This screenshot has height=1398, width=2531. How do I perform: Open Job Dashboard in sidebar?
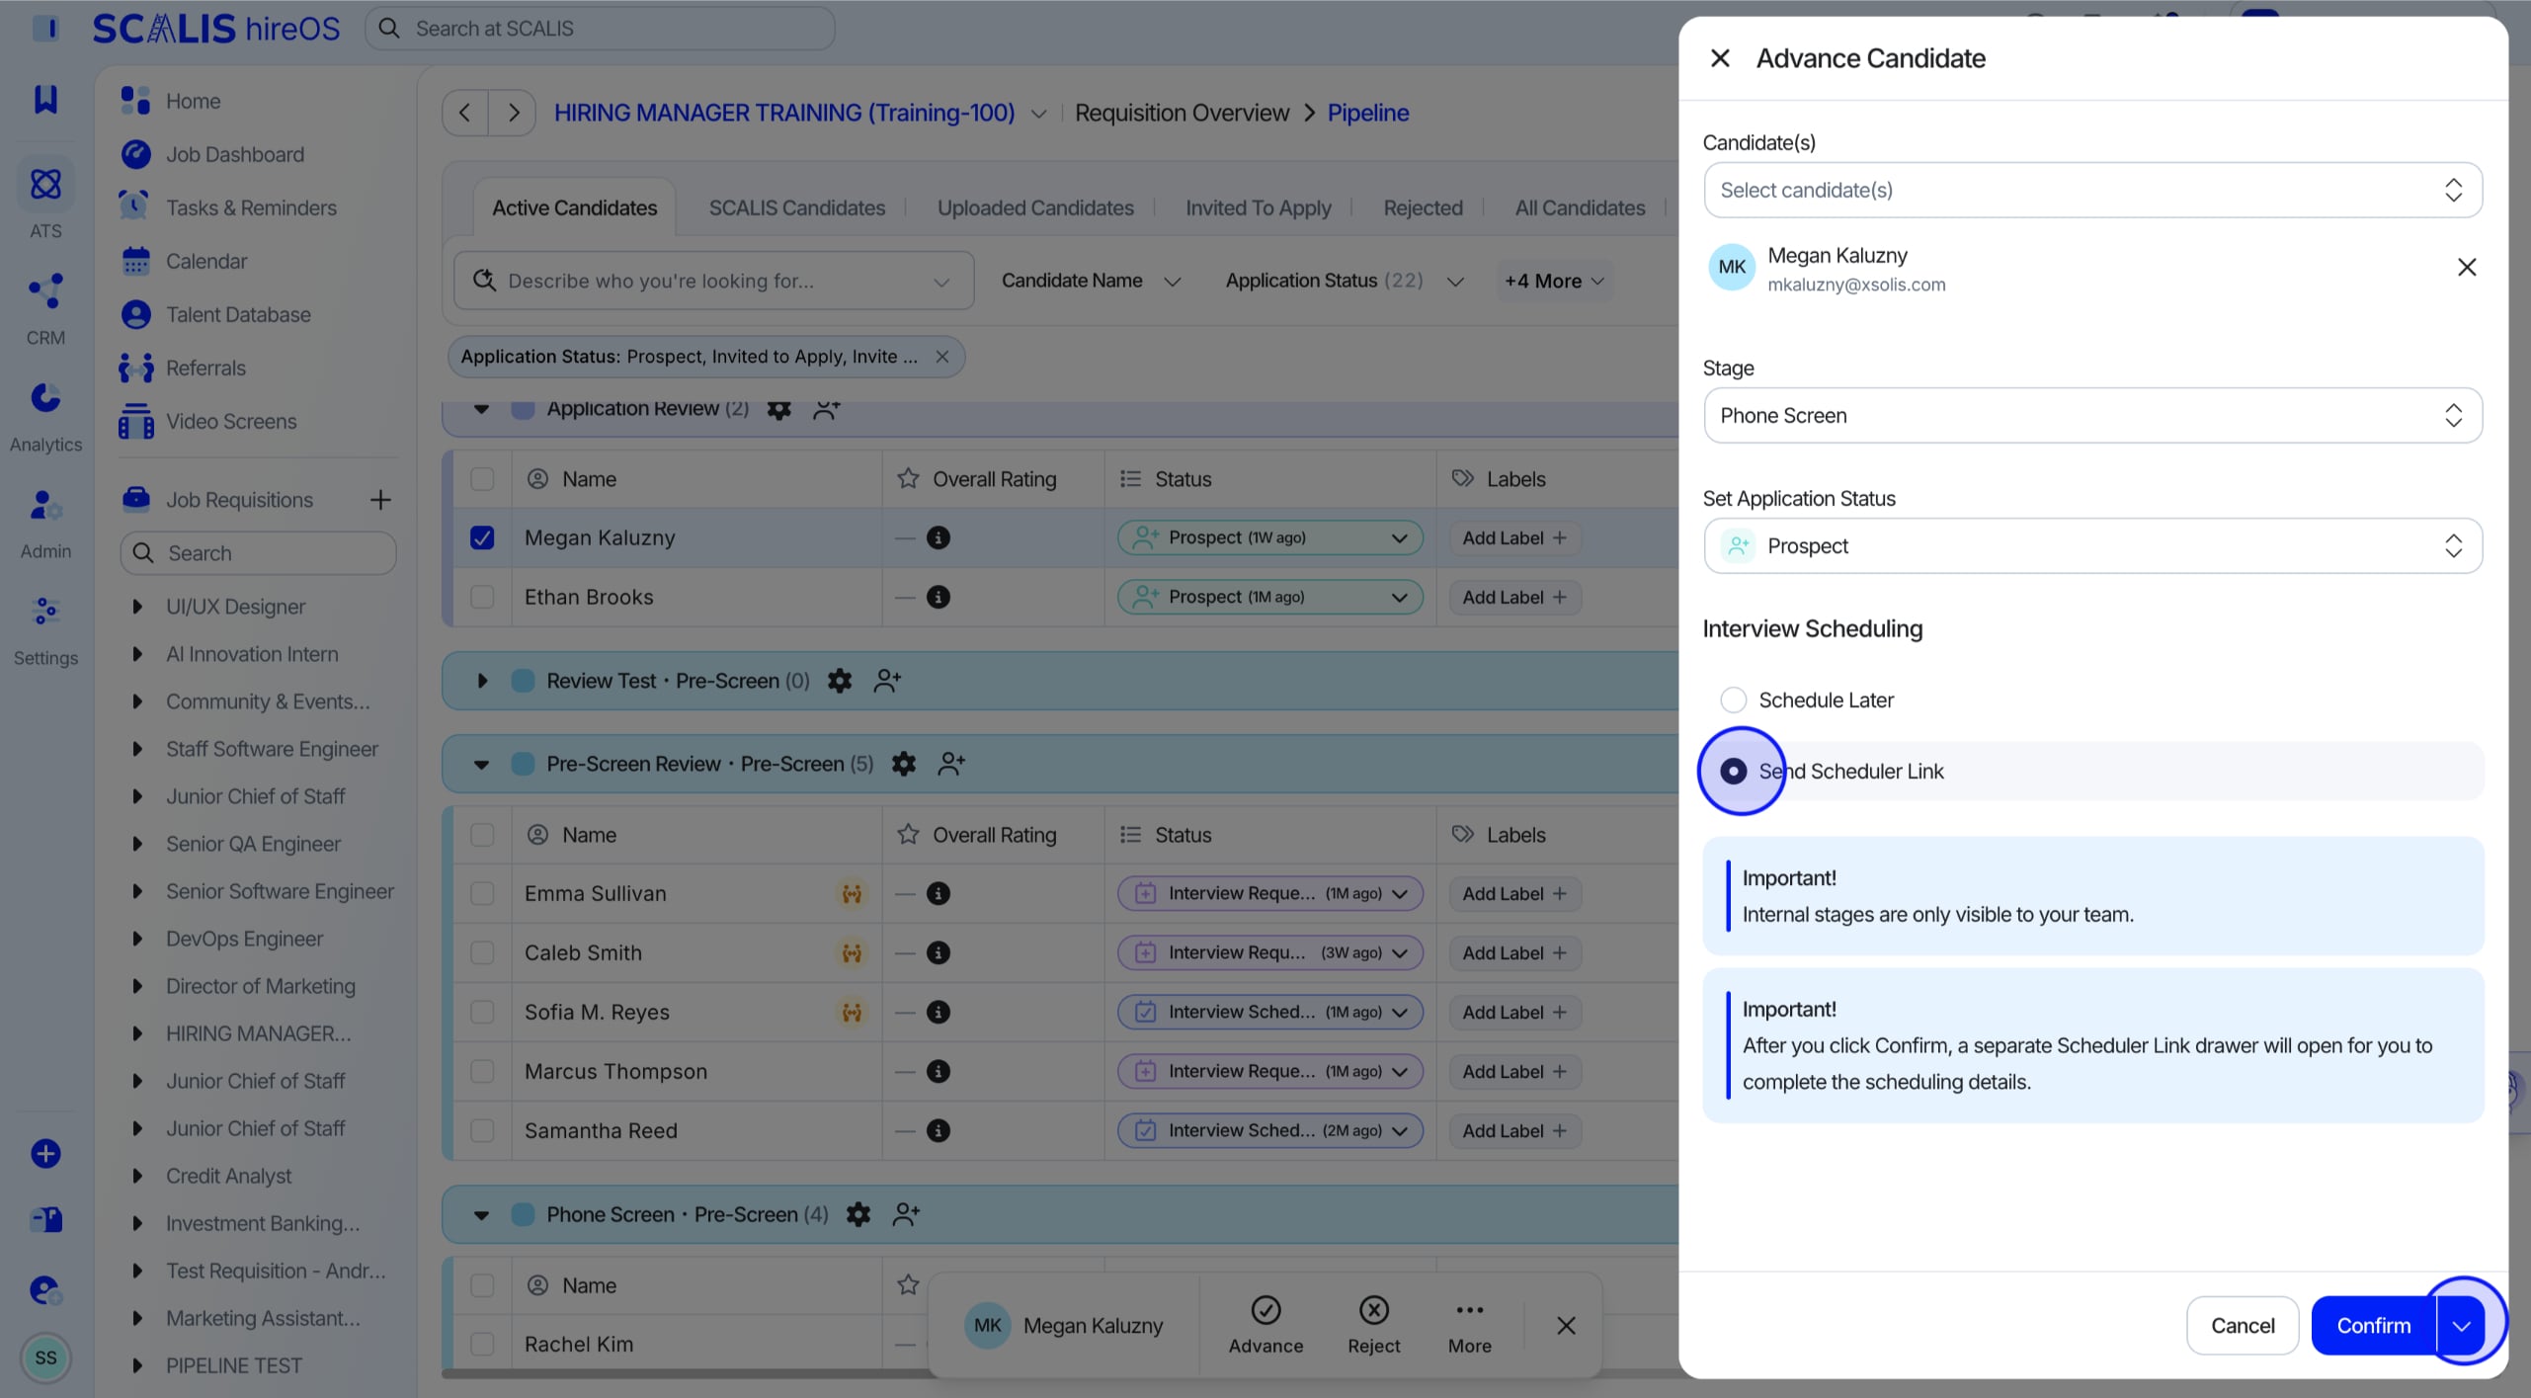pyautogui.click(x=234, y=155)
